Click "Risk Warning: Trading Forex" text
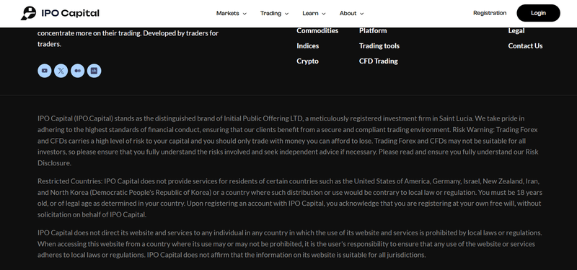577x270 pixels. click(x=495, y=130)
